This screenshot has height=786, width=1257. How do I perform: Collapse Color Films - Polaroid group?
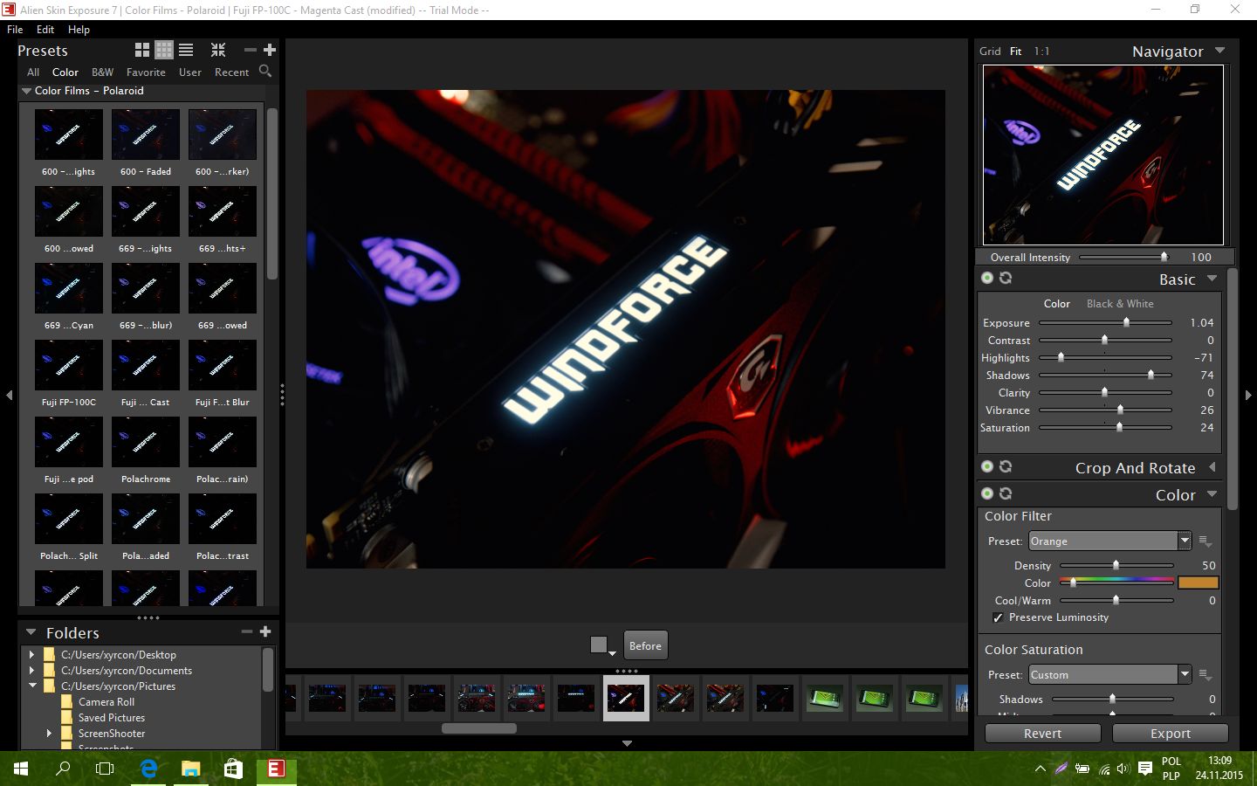pos(26,91)
